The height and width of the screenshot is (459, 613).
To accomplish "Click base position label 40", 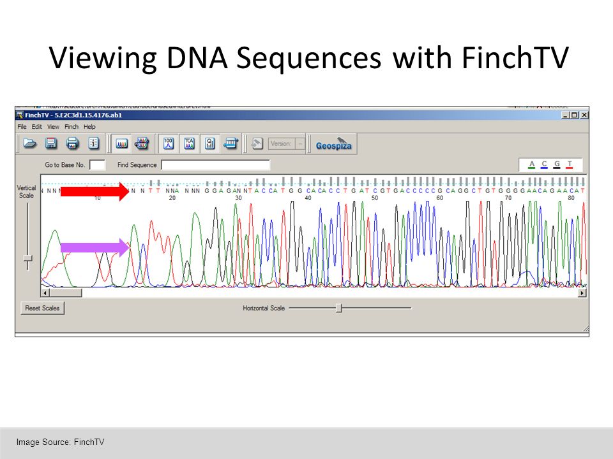I will pyautogui.click(x=308, y=198).
